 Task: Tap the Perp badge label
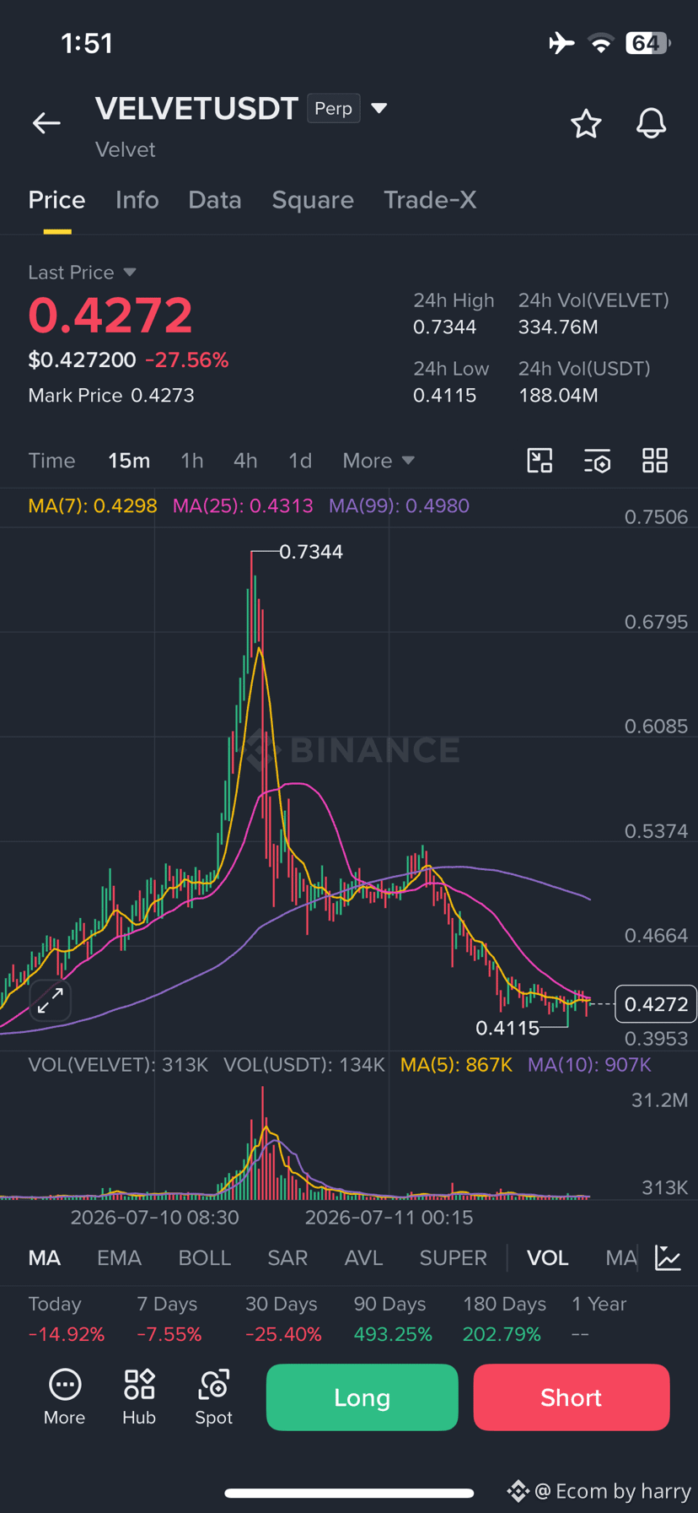334,108
